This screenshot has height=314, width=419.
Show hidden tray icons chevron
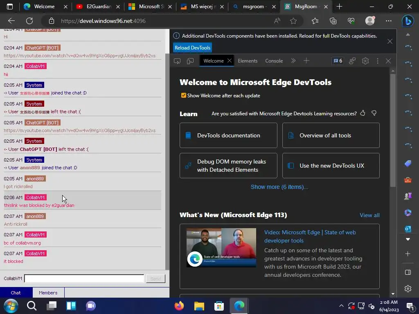(341, 306)
